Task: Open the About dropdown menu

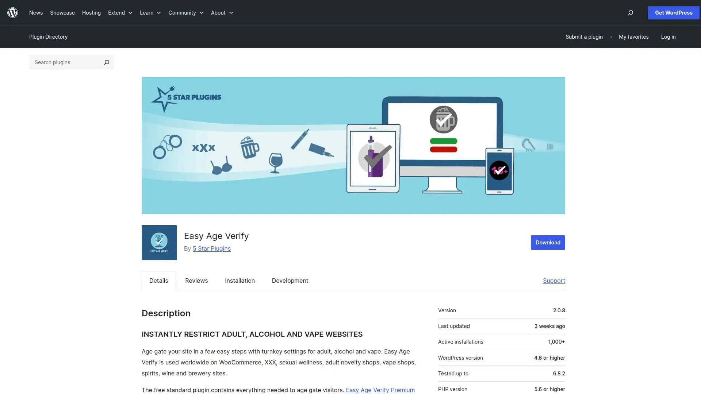Action: pos(221,12)
